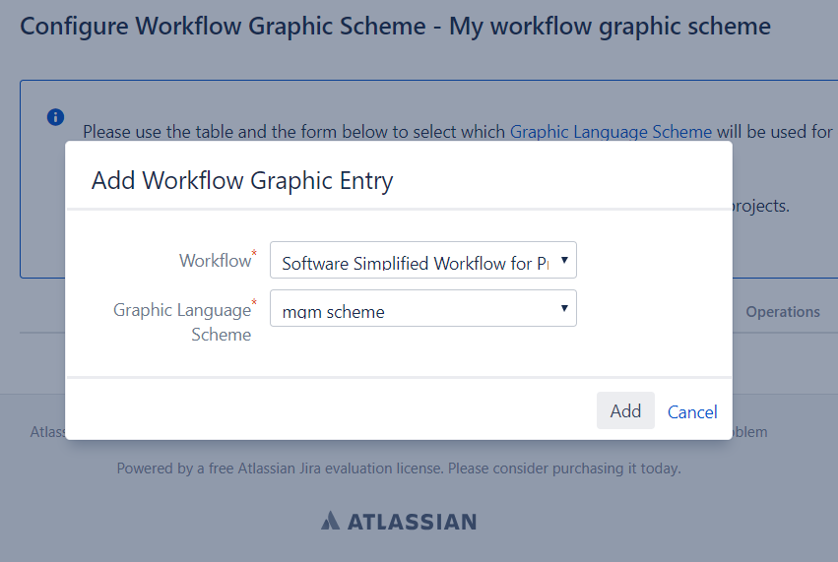Click the red asterisk beside Workflow label
Viewport: 838px width, 562px height.
254,255
